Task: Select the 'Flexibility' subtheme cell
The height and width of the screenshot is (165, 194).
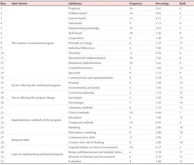Action: point(74,53)
